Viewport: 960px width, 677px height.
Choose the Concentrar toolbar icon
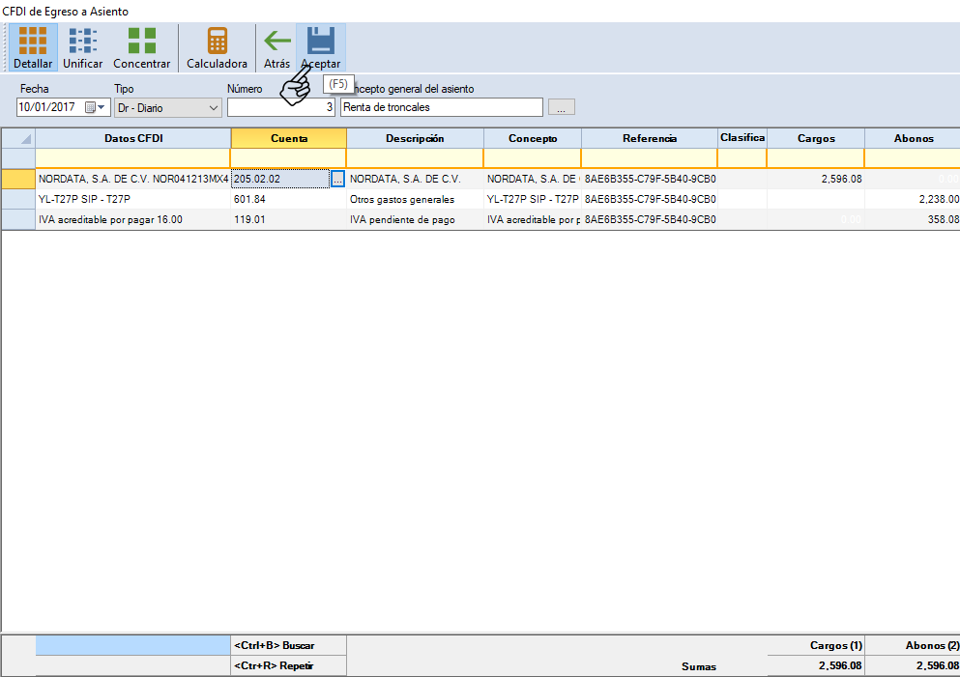click(141, 47)
